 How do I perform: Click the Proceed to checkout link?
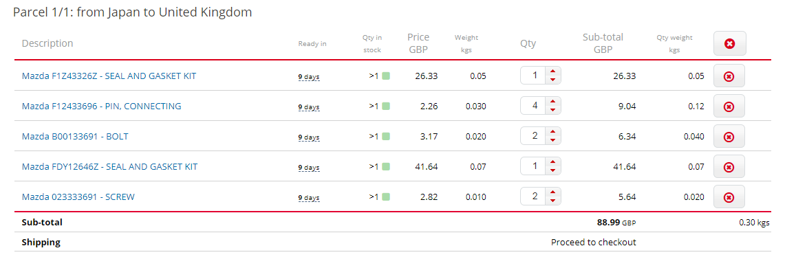point(593,243)
